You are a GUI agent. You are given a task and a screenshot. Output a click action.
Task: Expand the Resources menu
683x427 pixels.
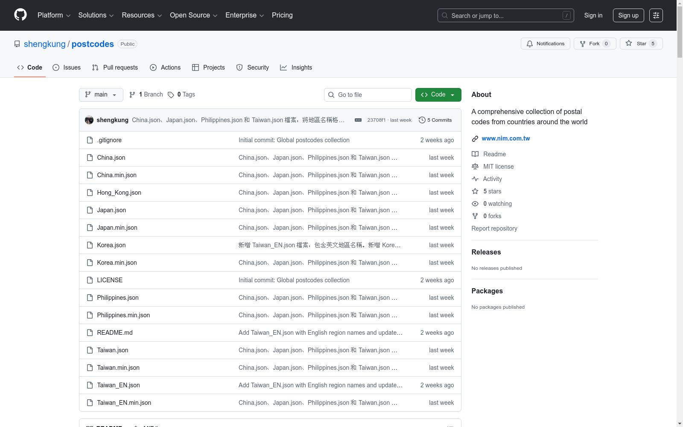(x=142, y=15)
